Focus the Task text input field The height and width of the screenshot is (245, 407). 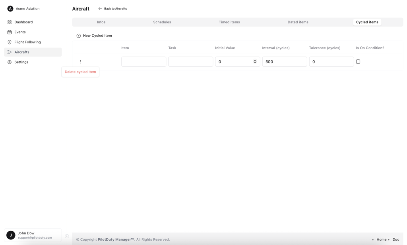190,61
